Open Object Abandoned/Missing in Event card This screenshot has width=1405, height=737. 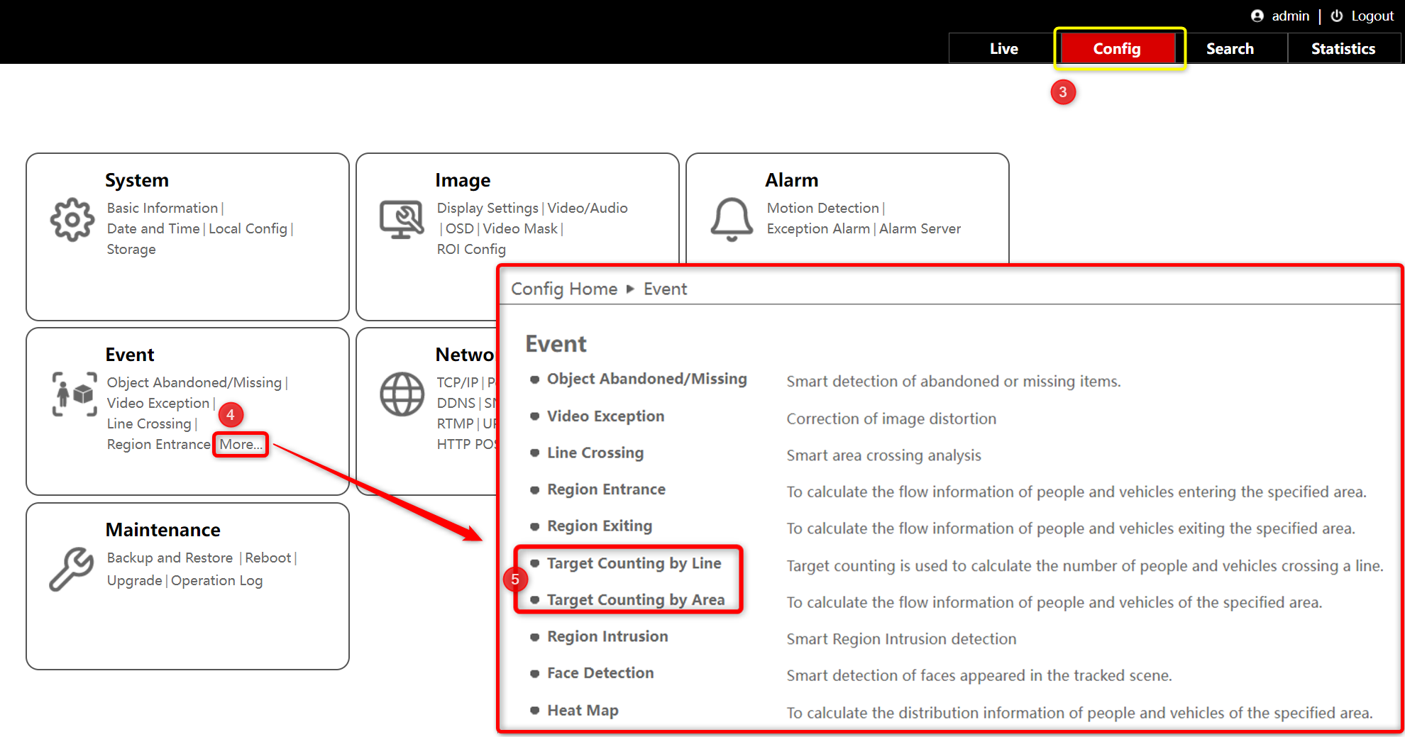(194, 382)
